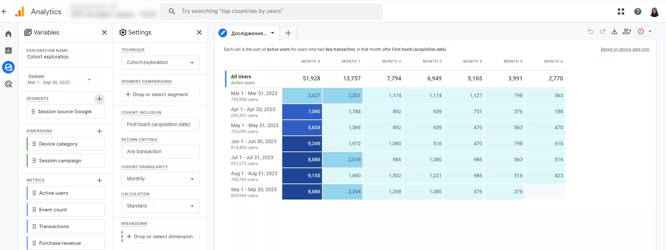Image resolution: width=666 pixels, height=250 pixels.
Task: Click the 51,928 total cell
Action: [311, 79]
